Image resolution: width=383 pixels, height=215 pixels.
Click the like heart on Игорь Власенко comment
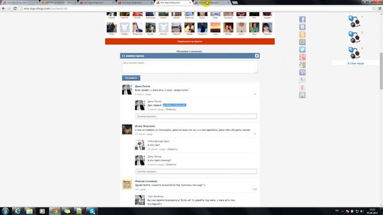[x=255, y=134]
